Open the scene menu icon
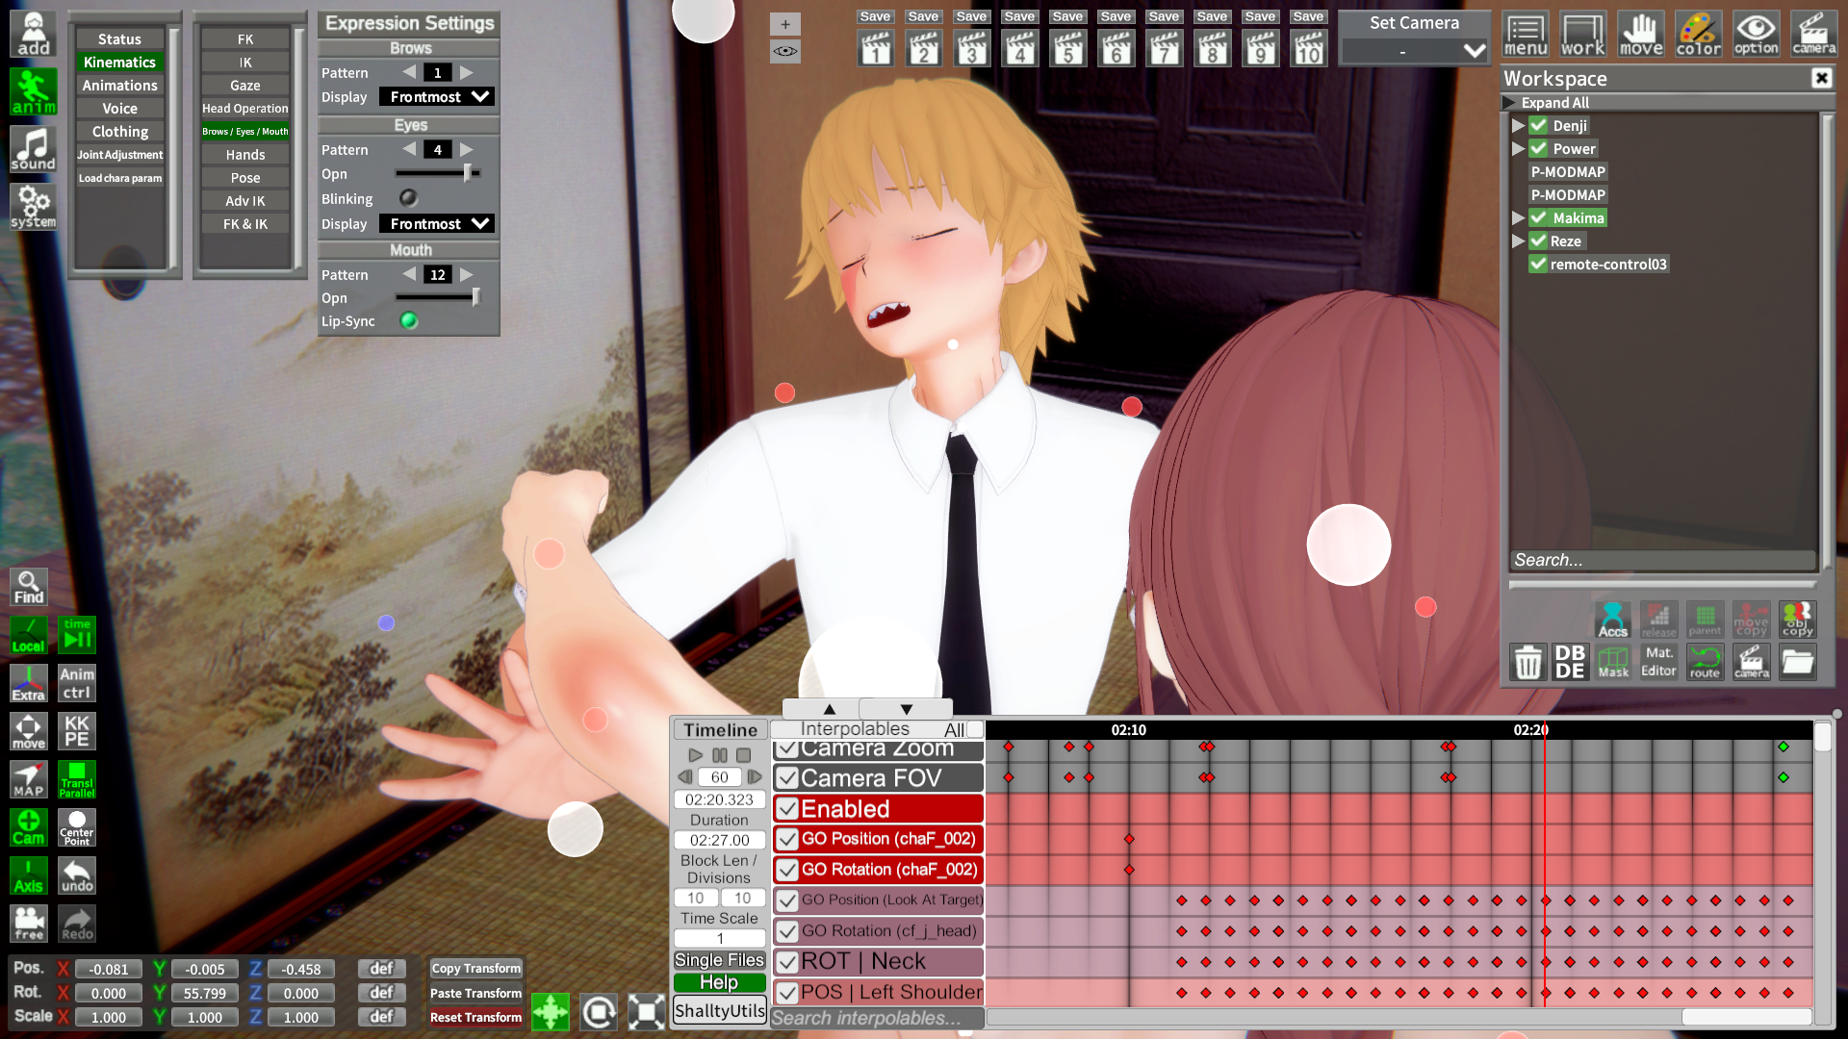The height and width of the screenshot is (1039, 1848). click(1526, 35)
